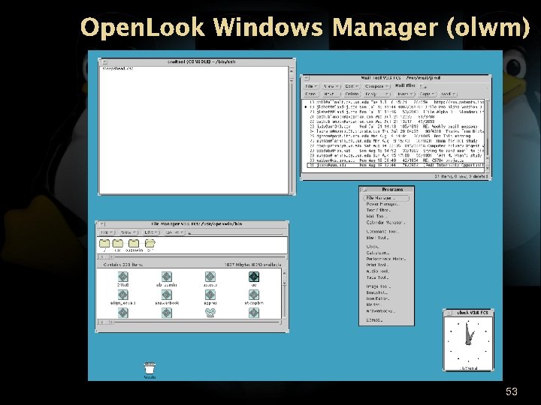
Task: Choose Power Manager... in the Programs menu
Action: (382, 204)
